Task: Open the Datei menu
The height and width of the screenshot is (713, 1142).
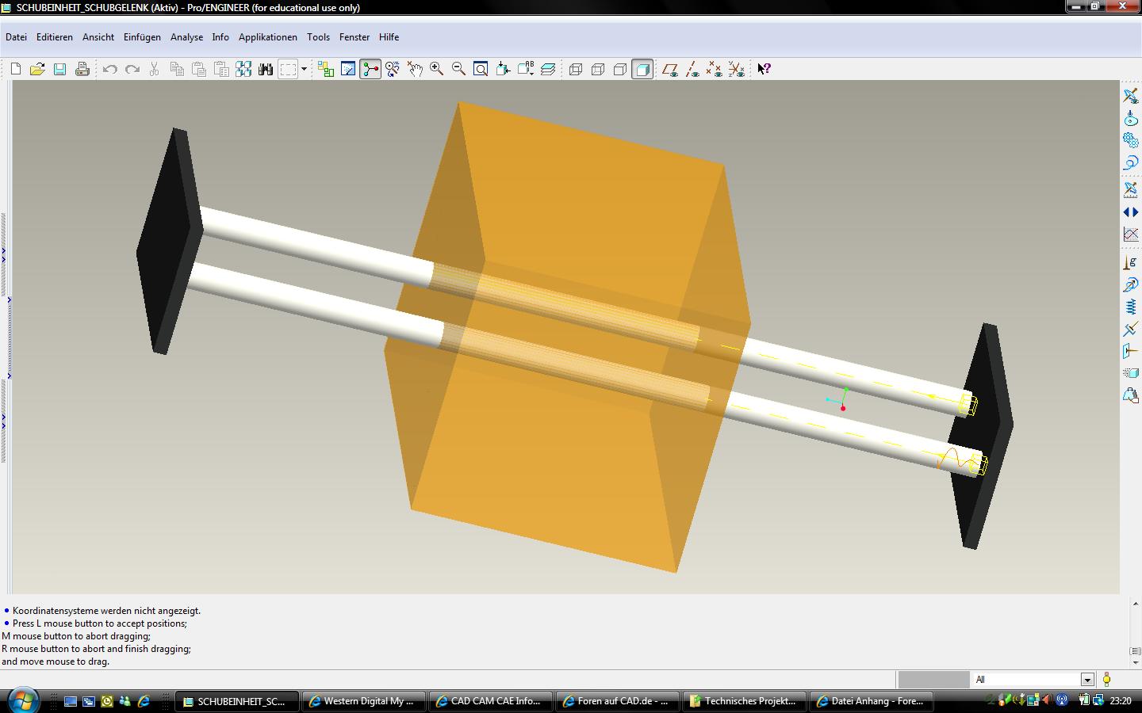Action: pos(16,37)
